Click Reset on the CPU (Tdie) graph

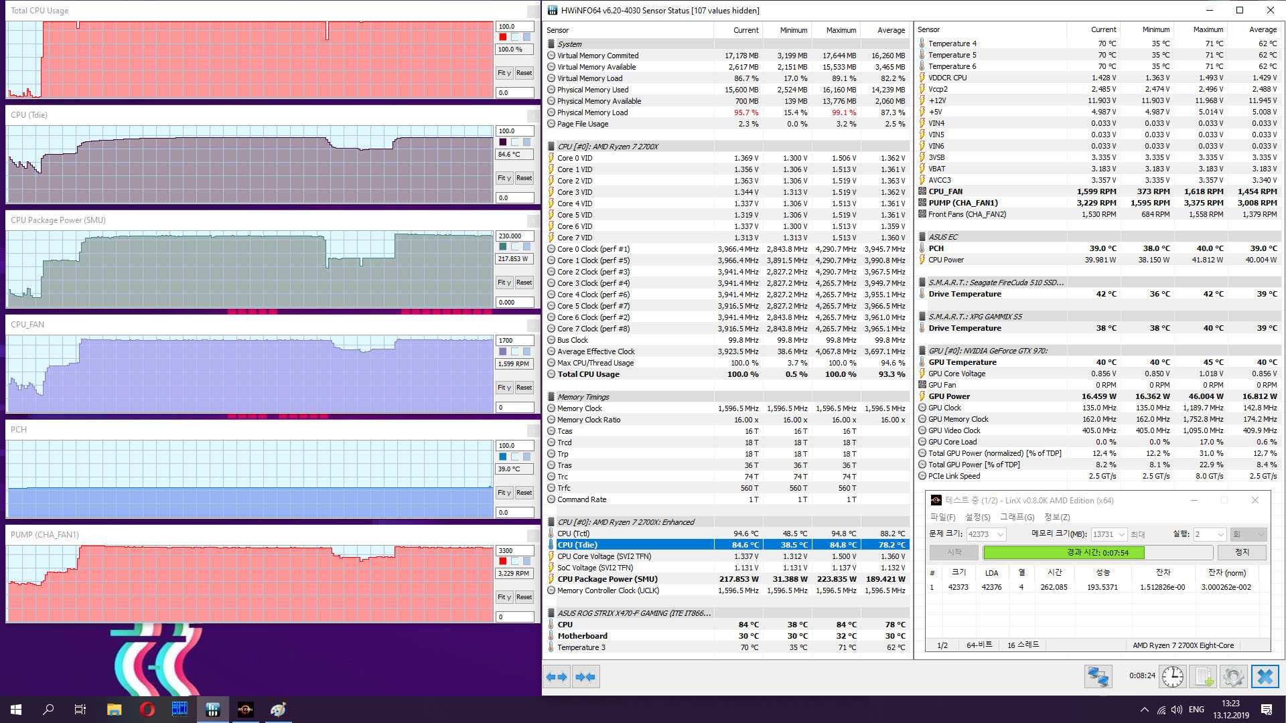pyautogui.click(x=524, y=178)
